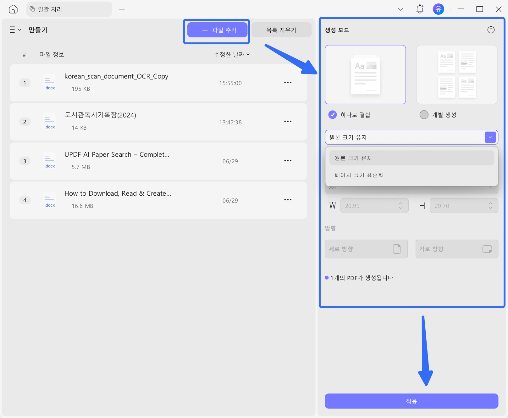Click the height field showing 29.70
Image resolution: width=508 pixels, height=418 pixels.
(464, 206)
